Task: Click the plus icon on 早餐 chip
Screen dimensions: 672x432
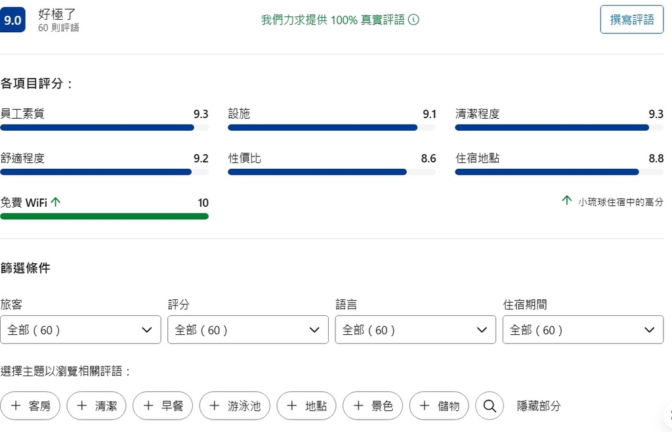Action: (x=148, y=406)
